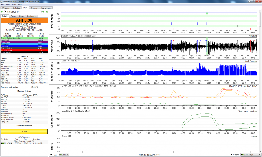Go to previous day with left green arrow

click(x=2, y=12)
